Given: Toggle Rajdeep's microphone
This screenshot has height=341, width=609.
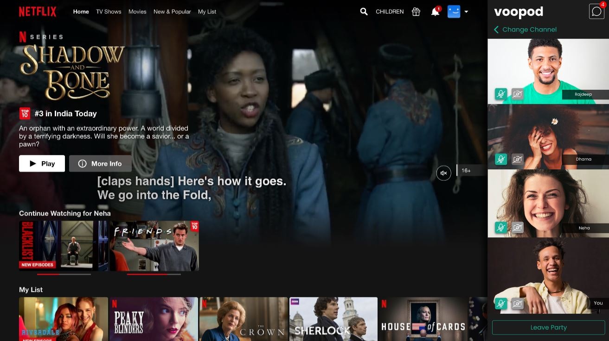Looking at the screenshot, I should (x=501, y=94).
